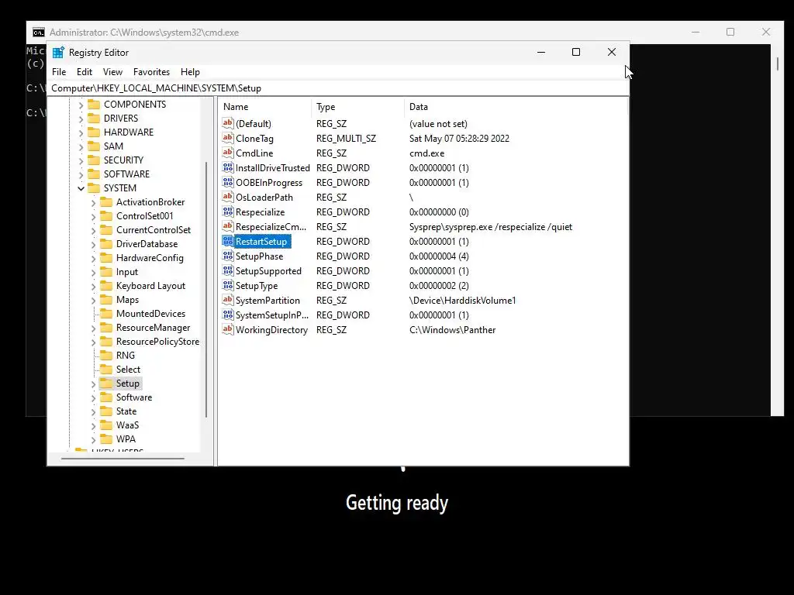Minimize the Registry Editor window

tap(540, 52)
